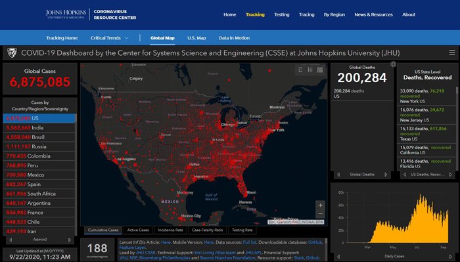Open the basemap gallery grid icon
This screenshot has height=262, width=460.
click(320, 70)
